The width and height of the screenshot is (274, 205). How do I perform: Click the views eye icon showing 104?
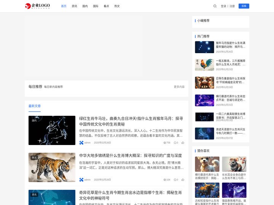(x=165, y=180)
